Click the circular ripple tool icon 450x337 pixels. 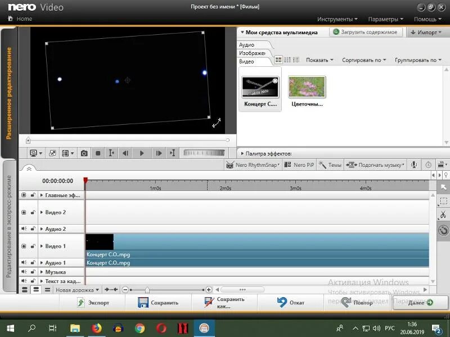[x=443, y=230]
